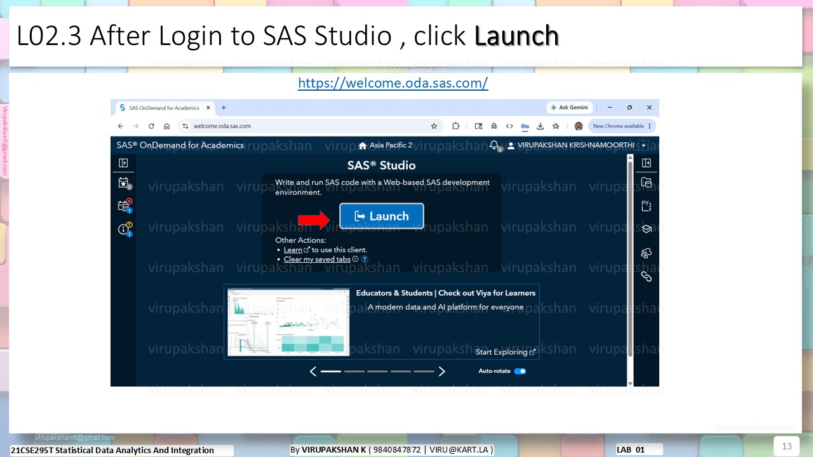Open the chain links icon
The height and width of the screenshot is (457, 813).
647,276
